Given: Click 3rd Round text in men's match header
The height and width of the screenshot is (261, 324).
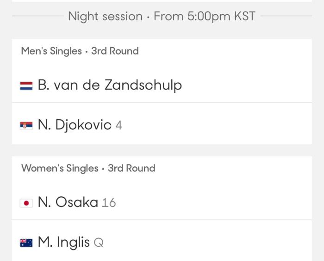Looking at the screenshot, I should pos(115,51).
